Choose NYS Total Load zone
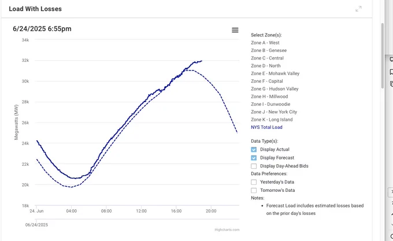Viewport: 393px width, 241px height. tap(266, 127)
